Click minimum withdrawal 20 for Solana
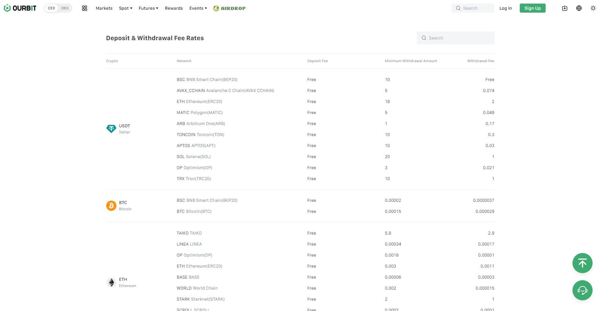Screen dimensions: 600x311 coord(387,156)
